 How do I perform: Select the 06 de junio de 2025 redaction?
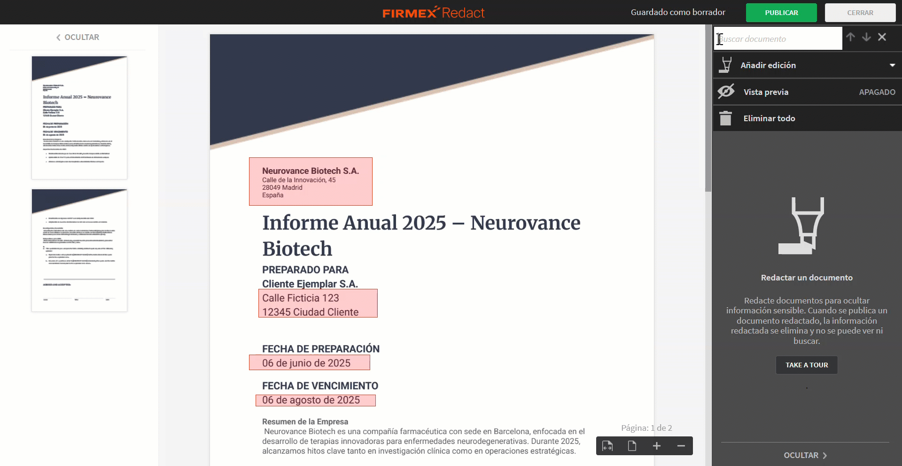[310, 363]
